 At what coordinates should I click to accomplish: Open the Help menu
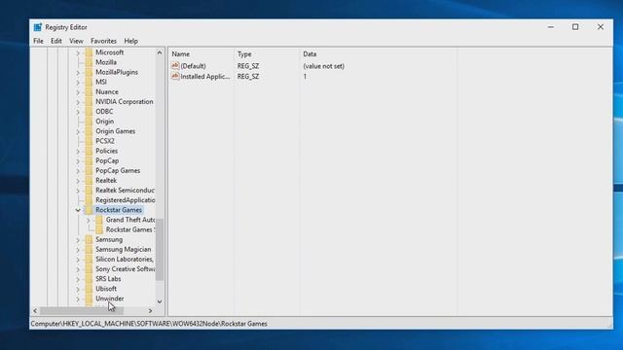point(130,41)
